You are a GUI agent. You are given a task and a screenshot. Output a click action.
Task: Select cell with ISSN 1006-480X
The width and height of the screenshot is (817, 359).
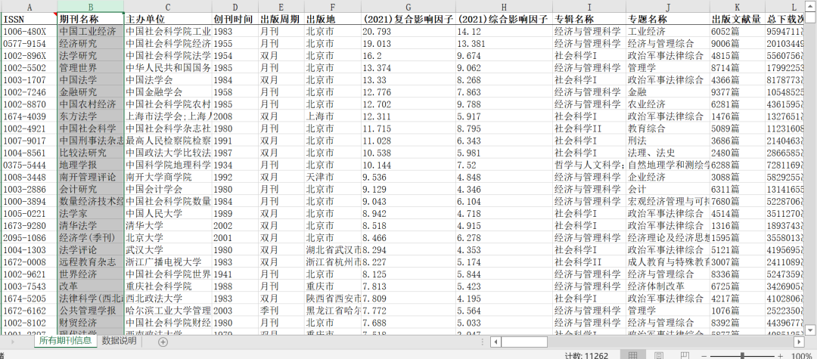point(30,31)
